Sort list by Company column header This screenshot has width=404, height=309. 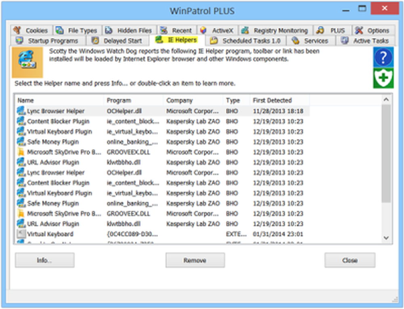(193, 100)
